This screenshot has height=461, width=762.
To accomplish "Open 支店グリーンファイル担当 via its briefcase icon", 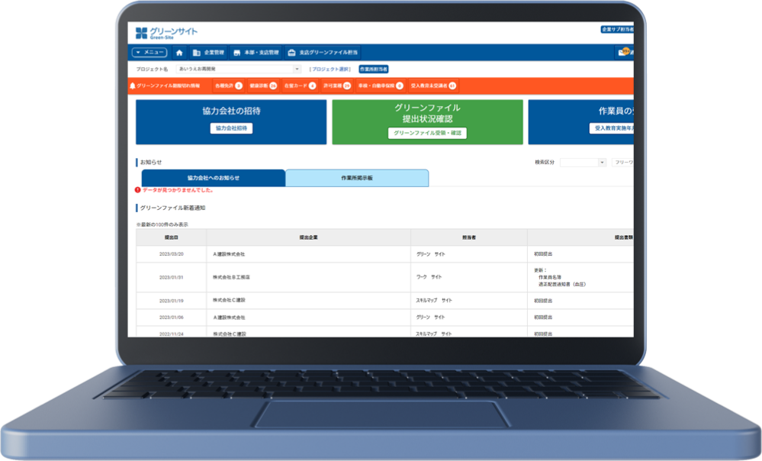I will pyautogui.click(x=291, y=53).
